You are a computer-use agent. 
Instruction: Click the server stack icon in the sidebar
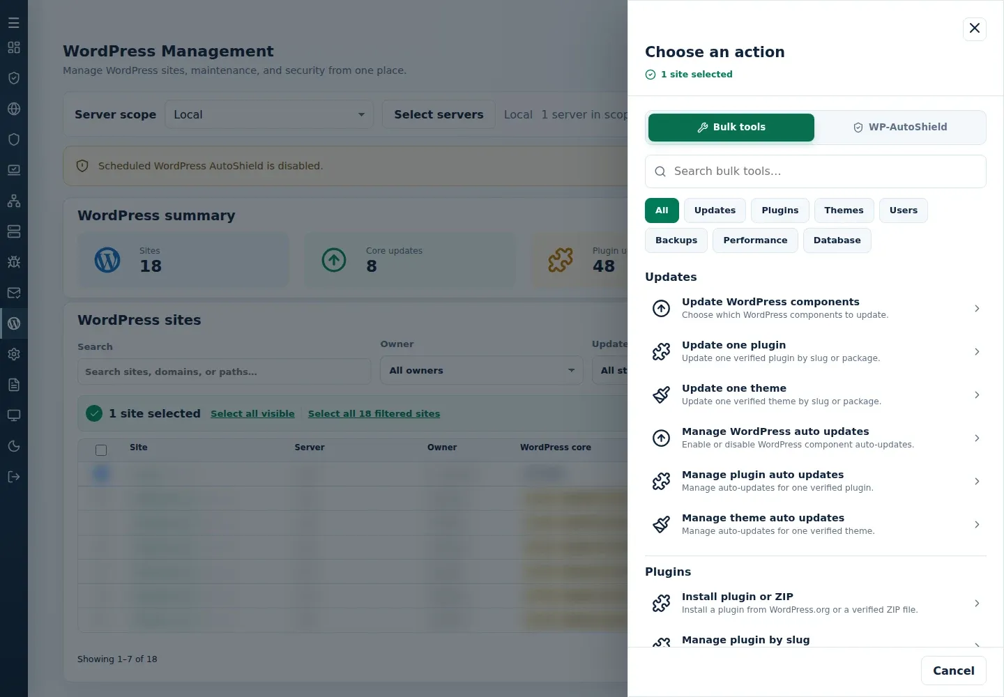[x=14, y=231]
